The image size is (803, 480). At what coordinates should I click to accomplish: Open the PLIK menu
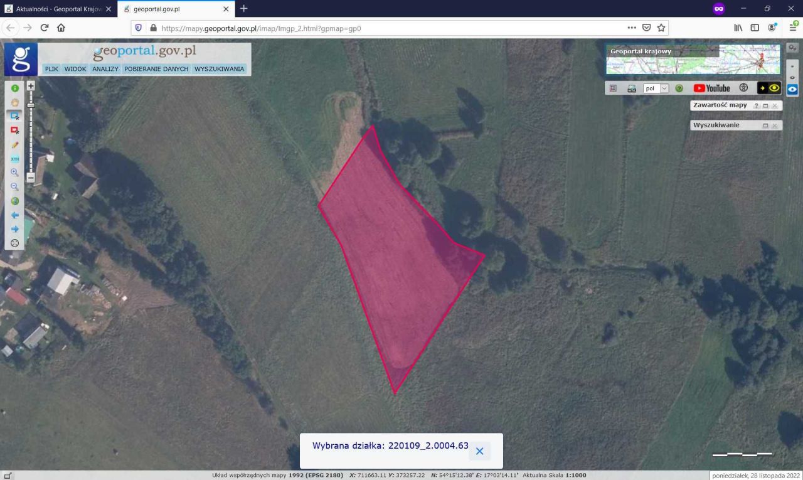[x=51, y=69]
